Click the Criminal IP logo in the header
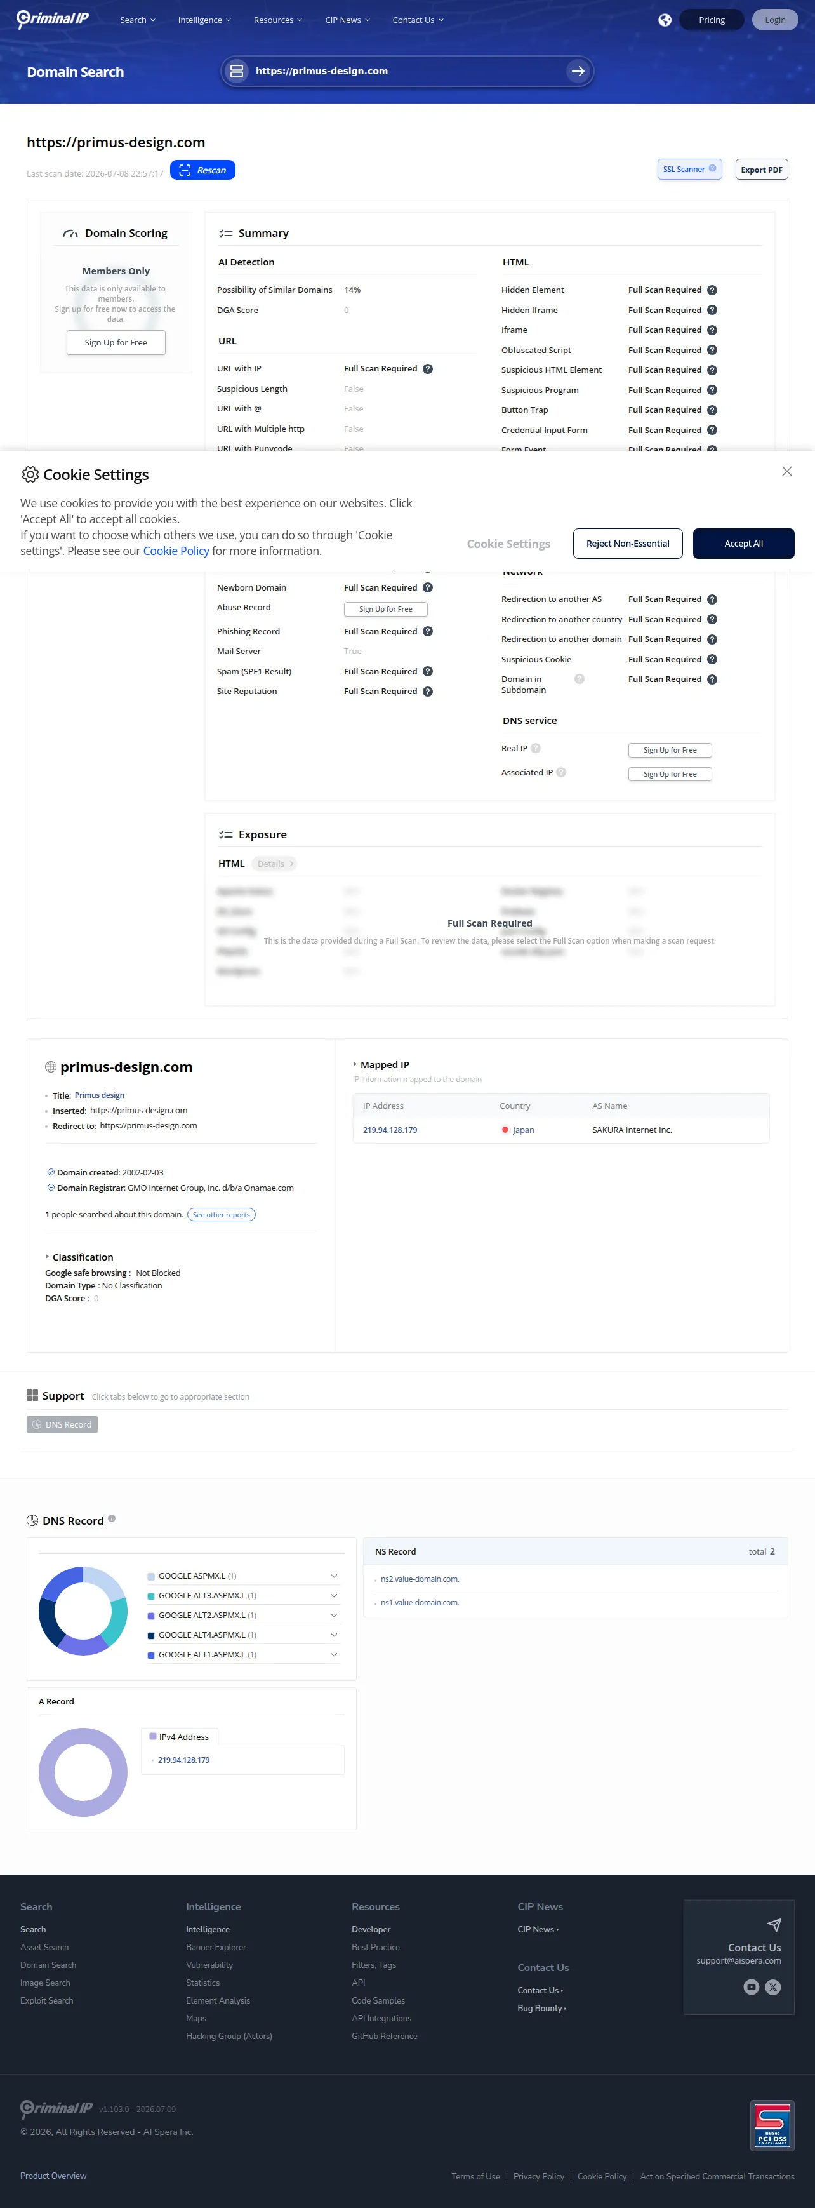This screenshot has height=2208, width=815. (52, 19)
